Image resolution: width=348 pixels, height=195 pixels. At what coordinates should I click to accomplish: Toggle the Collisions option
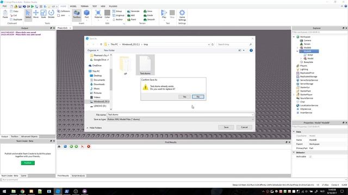[63, 11]
